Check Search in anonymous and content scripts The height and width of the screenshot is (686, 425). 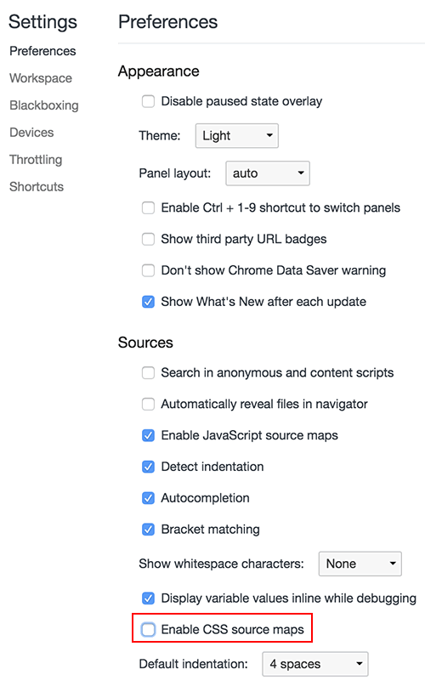click(x=148, y=373)
